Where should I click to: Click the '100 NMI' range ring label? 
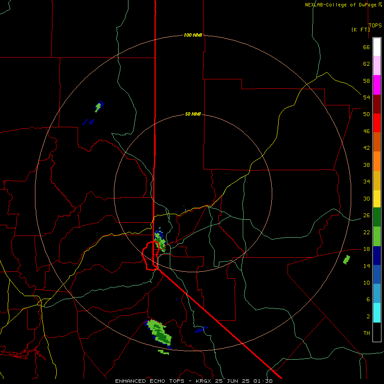(193, 35)
